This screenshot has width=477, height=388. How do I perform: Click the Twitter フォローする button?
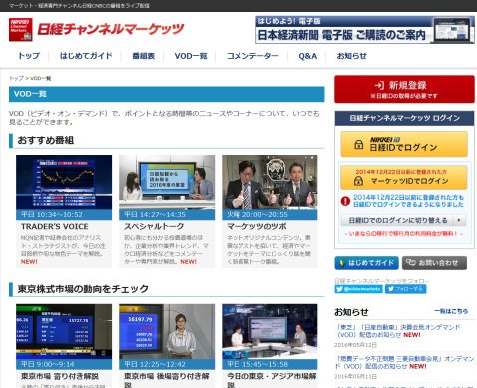pos(405,289)
